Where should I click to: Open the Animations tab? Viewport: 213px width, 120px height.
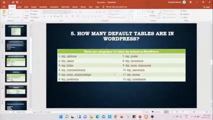54,7
